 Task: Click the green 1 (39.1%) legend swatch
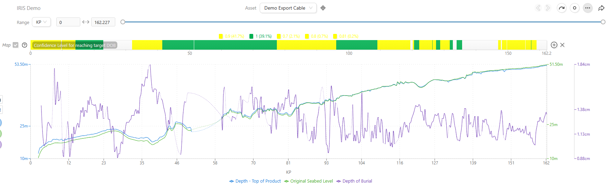click(251, 36)
